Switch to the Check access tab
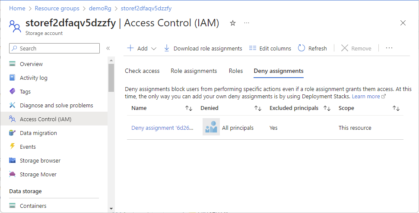The width and height of the screenshot is (419, 213). point(142,71)
